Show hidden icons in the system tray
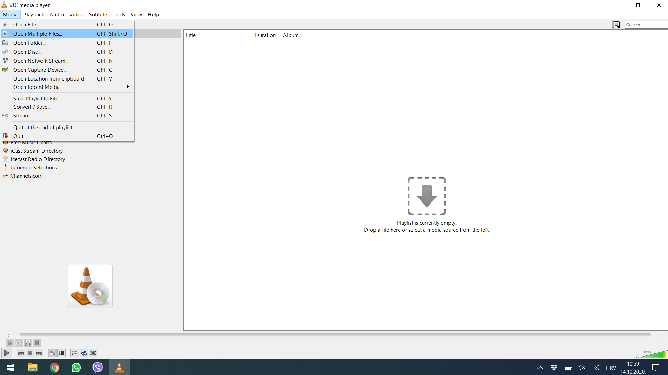Image resolution: width=668 pixels, height=375 pixels. point(540,368)
